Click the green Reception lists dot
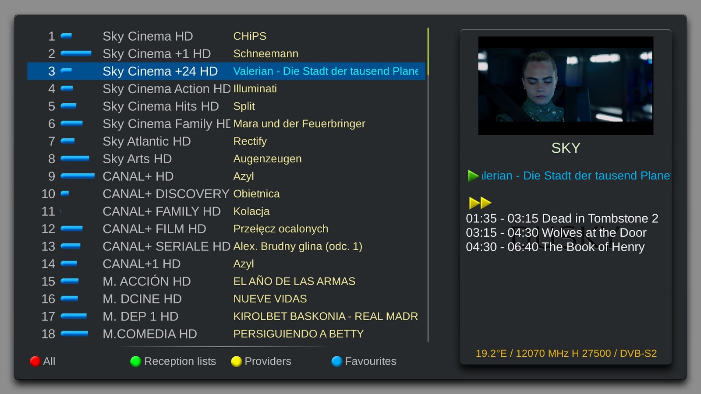 tap(136, 361)
